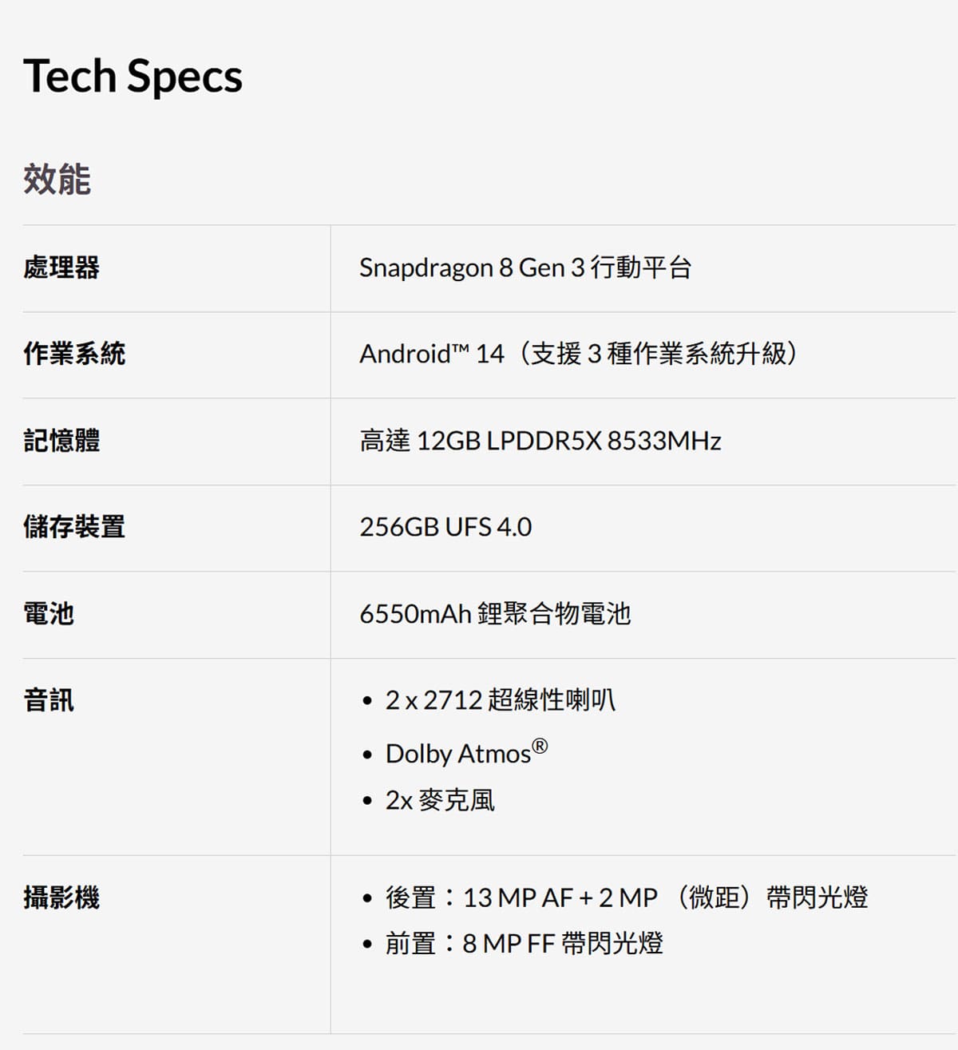Viewport: 958px width, 1050px height.
Task: Select the 音訊 row label
Action: click(x=49, y=700)
